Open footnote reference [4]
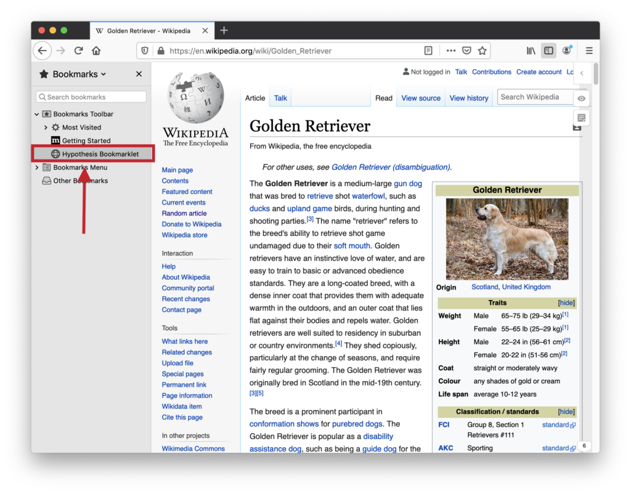This screenshot has width=631, height=494. [338, 344]
